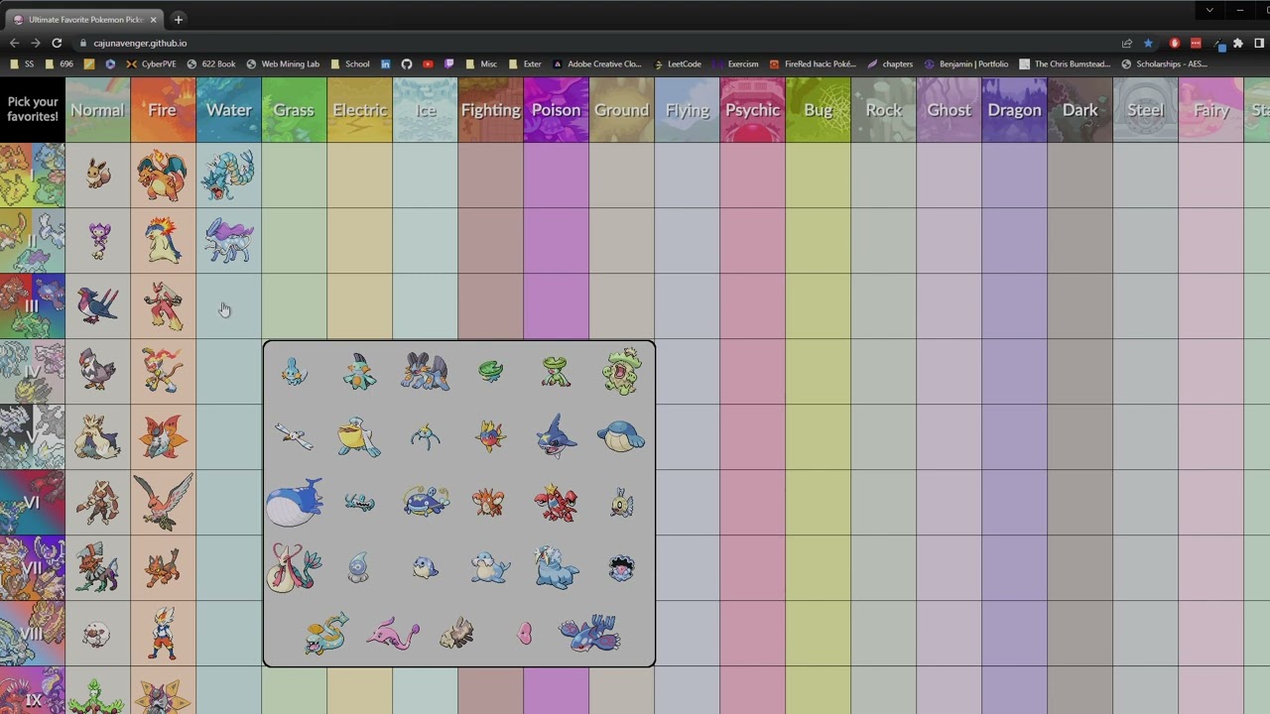The image size is (1270, 714).
Task: Bookmark this page with the star icon
Action: pos(1148,43)
